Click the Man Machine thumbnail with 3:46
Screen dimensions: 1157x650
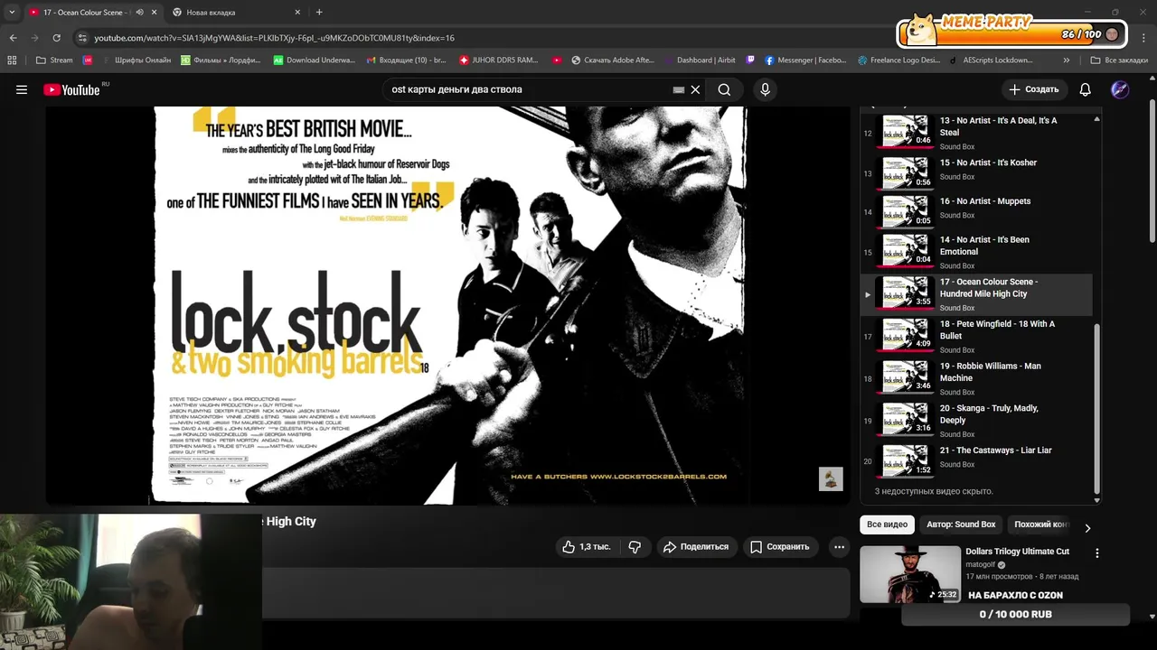coord(907,377)
